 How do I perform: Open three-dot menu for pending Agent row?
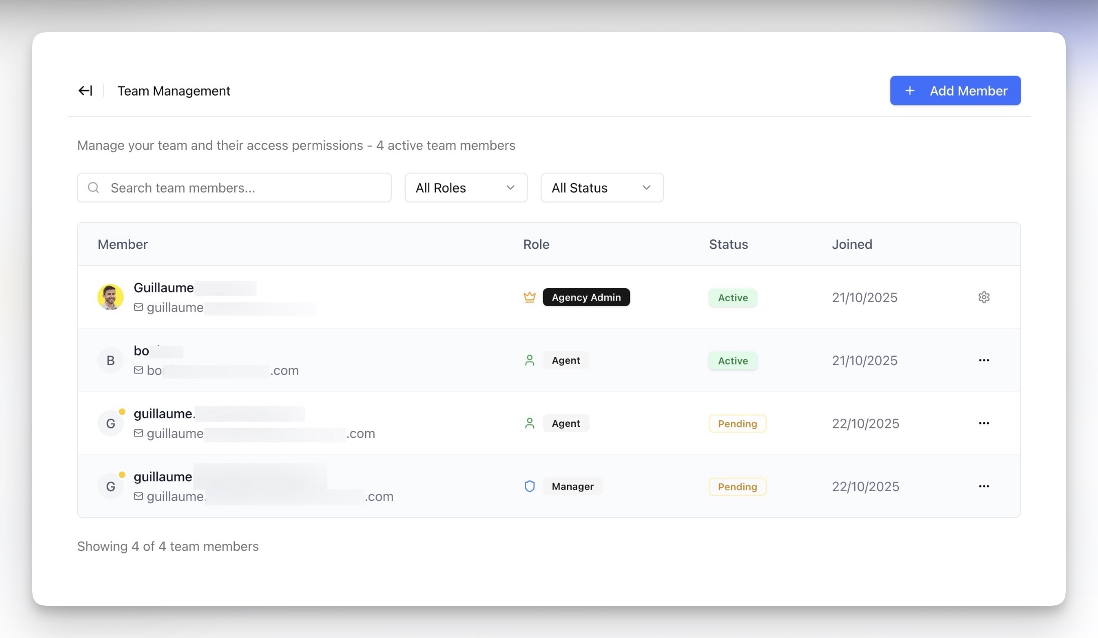tap(984, 423)
